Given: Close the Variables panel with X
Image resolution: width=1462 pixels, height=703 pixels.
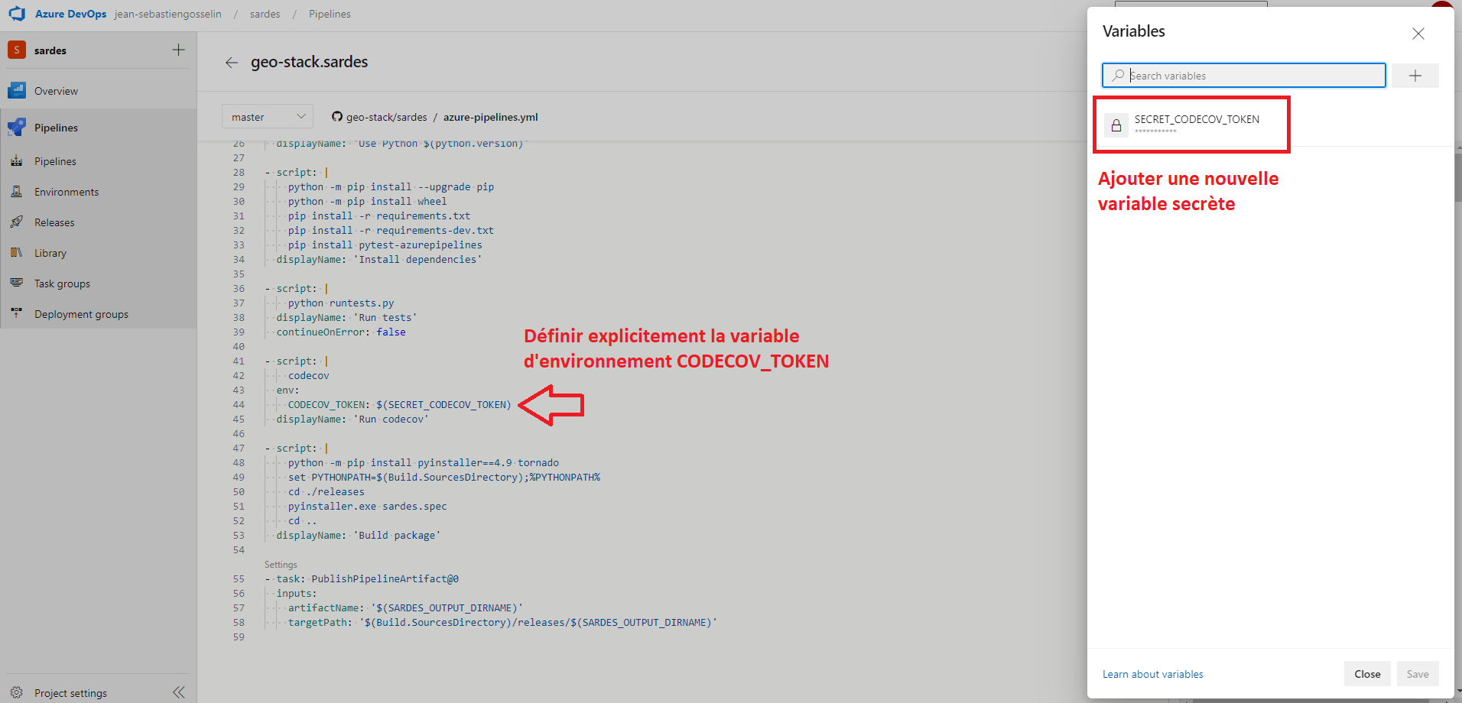Looking at the screenshot, I should click(x=1418, y=34).
